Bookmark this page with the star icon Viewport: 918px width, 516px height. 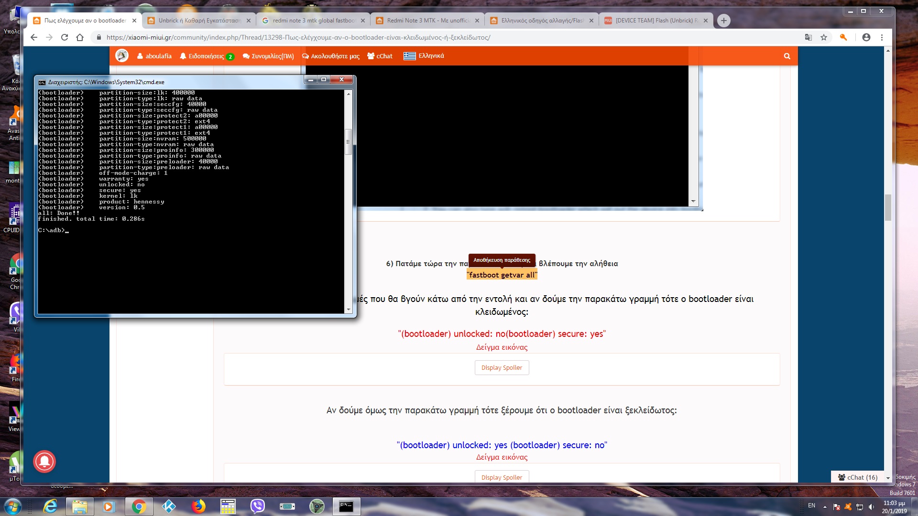(x=824, y=37)
